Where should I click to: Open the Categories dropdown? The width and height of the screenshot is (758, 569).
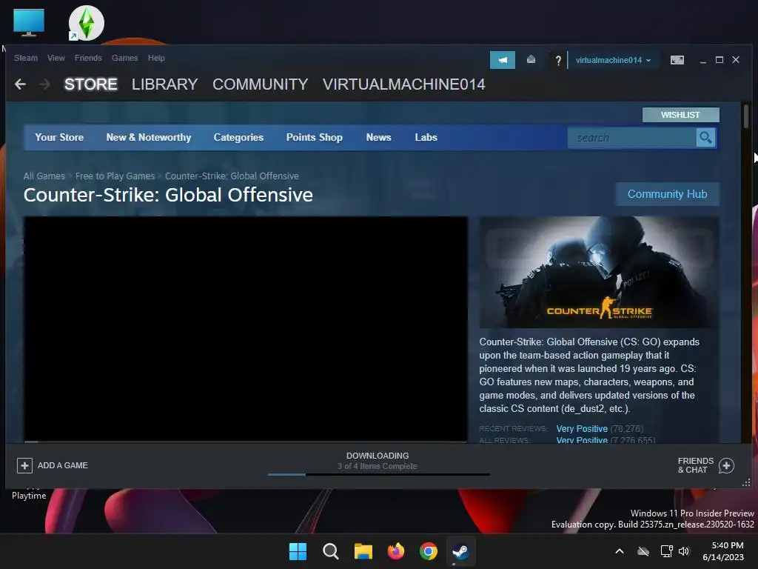click(238, 137)
